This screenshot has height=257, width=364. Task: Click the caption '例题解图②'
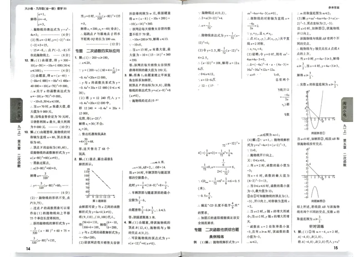[x=318, y=201]
